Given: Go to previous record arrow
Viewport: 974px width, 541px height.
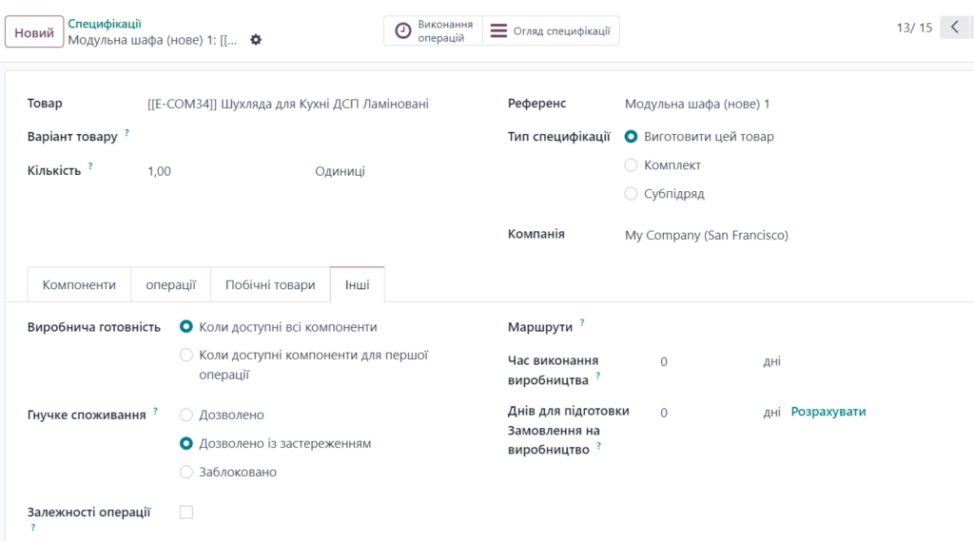Looking at the screenshot, I should coord(955,27).
